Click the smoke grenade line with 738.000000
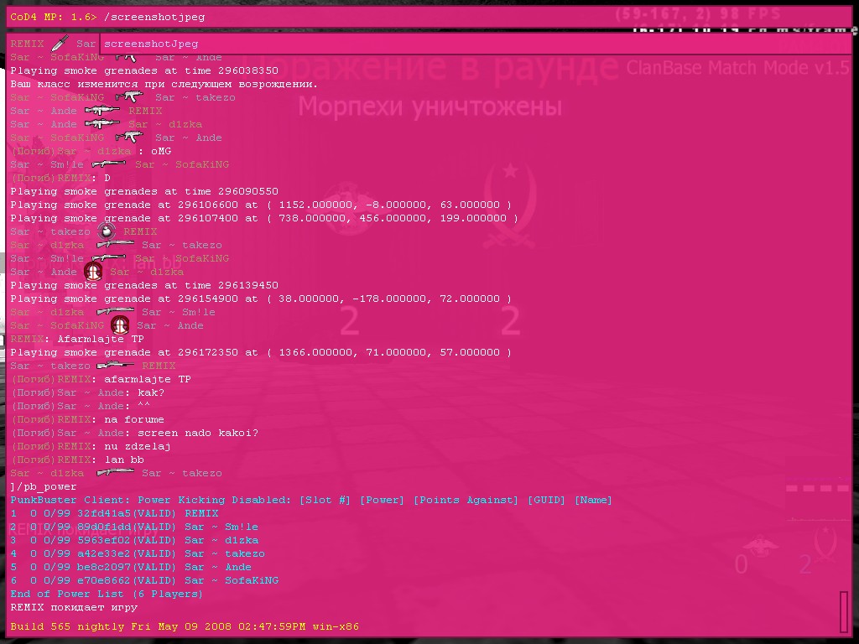 tap(264, 219)
